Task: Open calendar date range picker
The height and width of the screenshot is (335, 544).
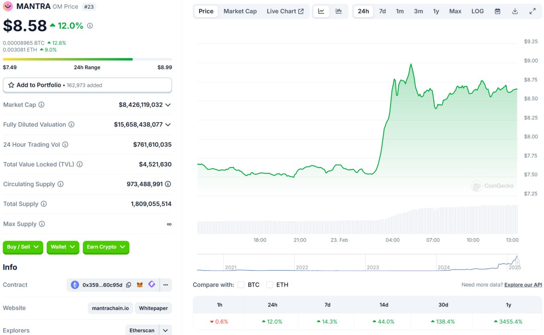Action: click(498, 11)
